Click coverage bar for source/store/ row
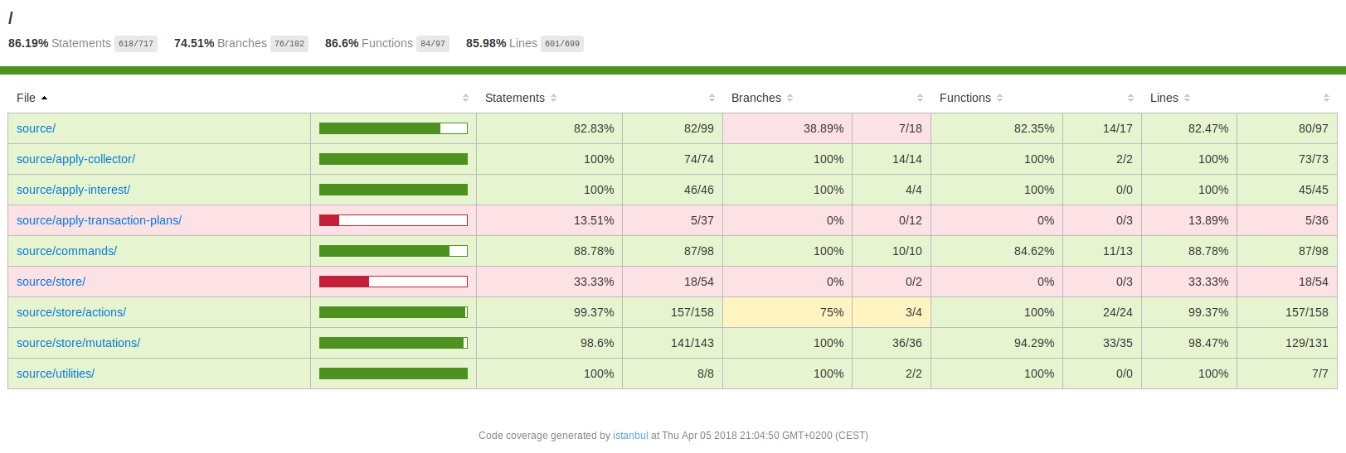The width and height of the screenshot is (1346, 453). (x=393, y=282)
